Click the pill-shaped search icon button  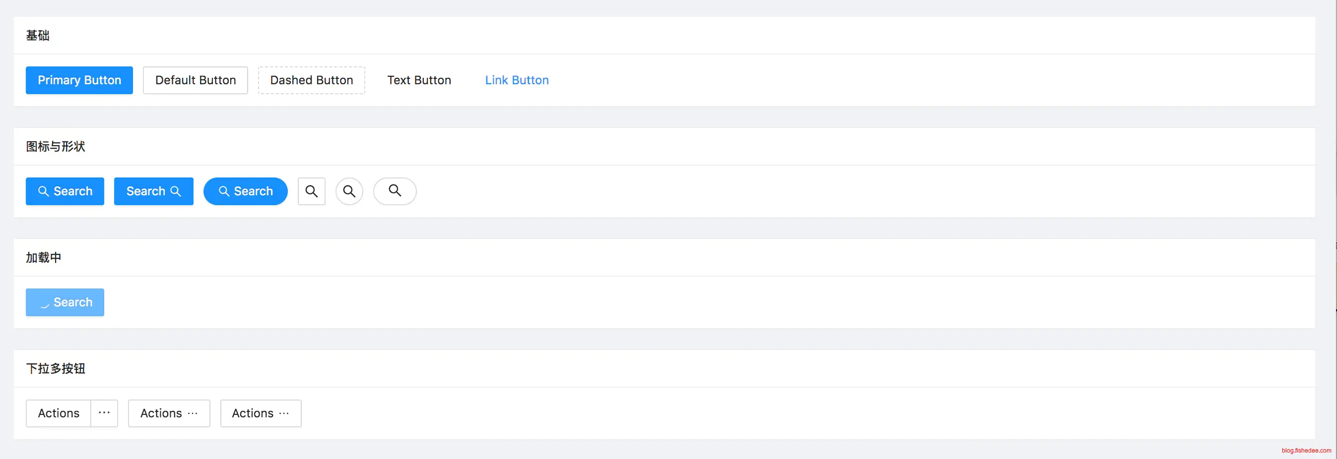point(395,191)
